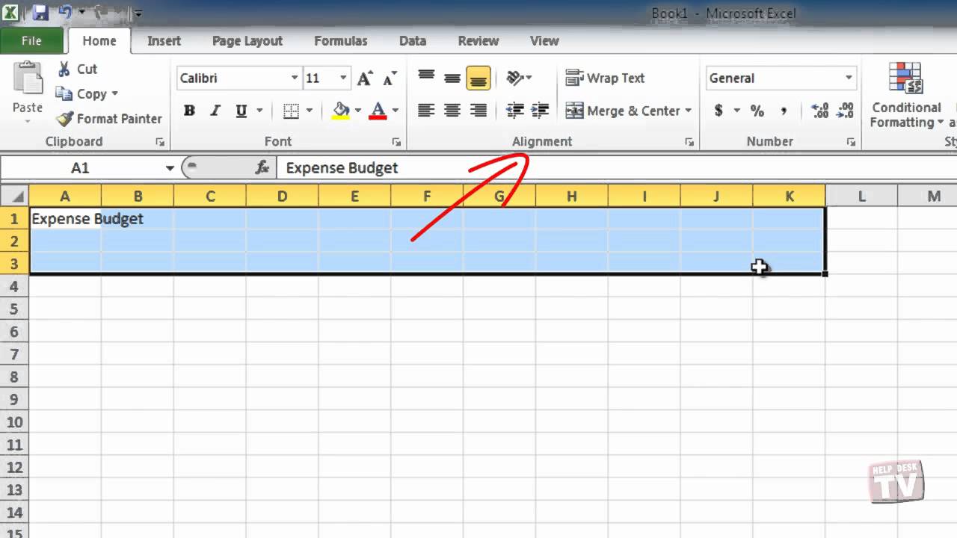The height and width of the screenshot is (538, 957).
Task: Switch to the Page Layout tab
Action: pyautogui.click(x=247, y=41)
